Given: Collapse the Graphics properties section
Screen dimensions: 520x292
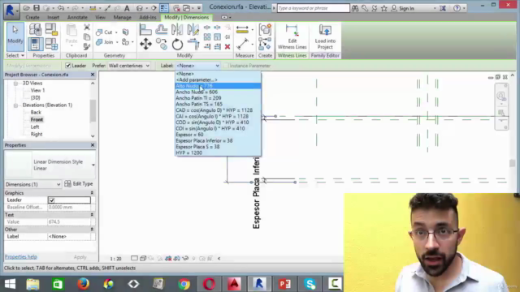Looking at the screenshot, I should click(x=92, y=193).
